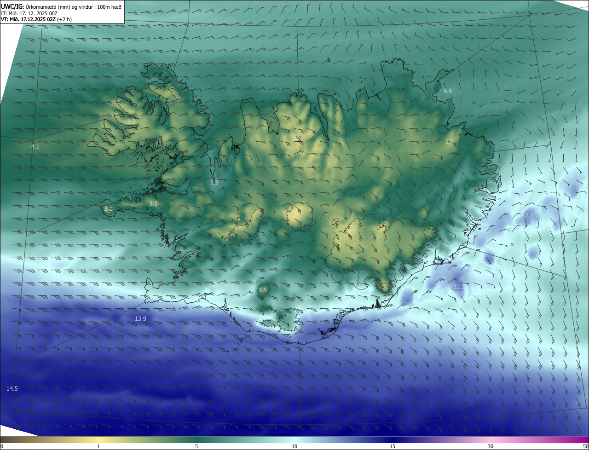589x450 pixels.
Task: Click the color scale tick labelled 10
Action: click(x=294, y=446)
